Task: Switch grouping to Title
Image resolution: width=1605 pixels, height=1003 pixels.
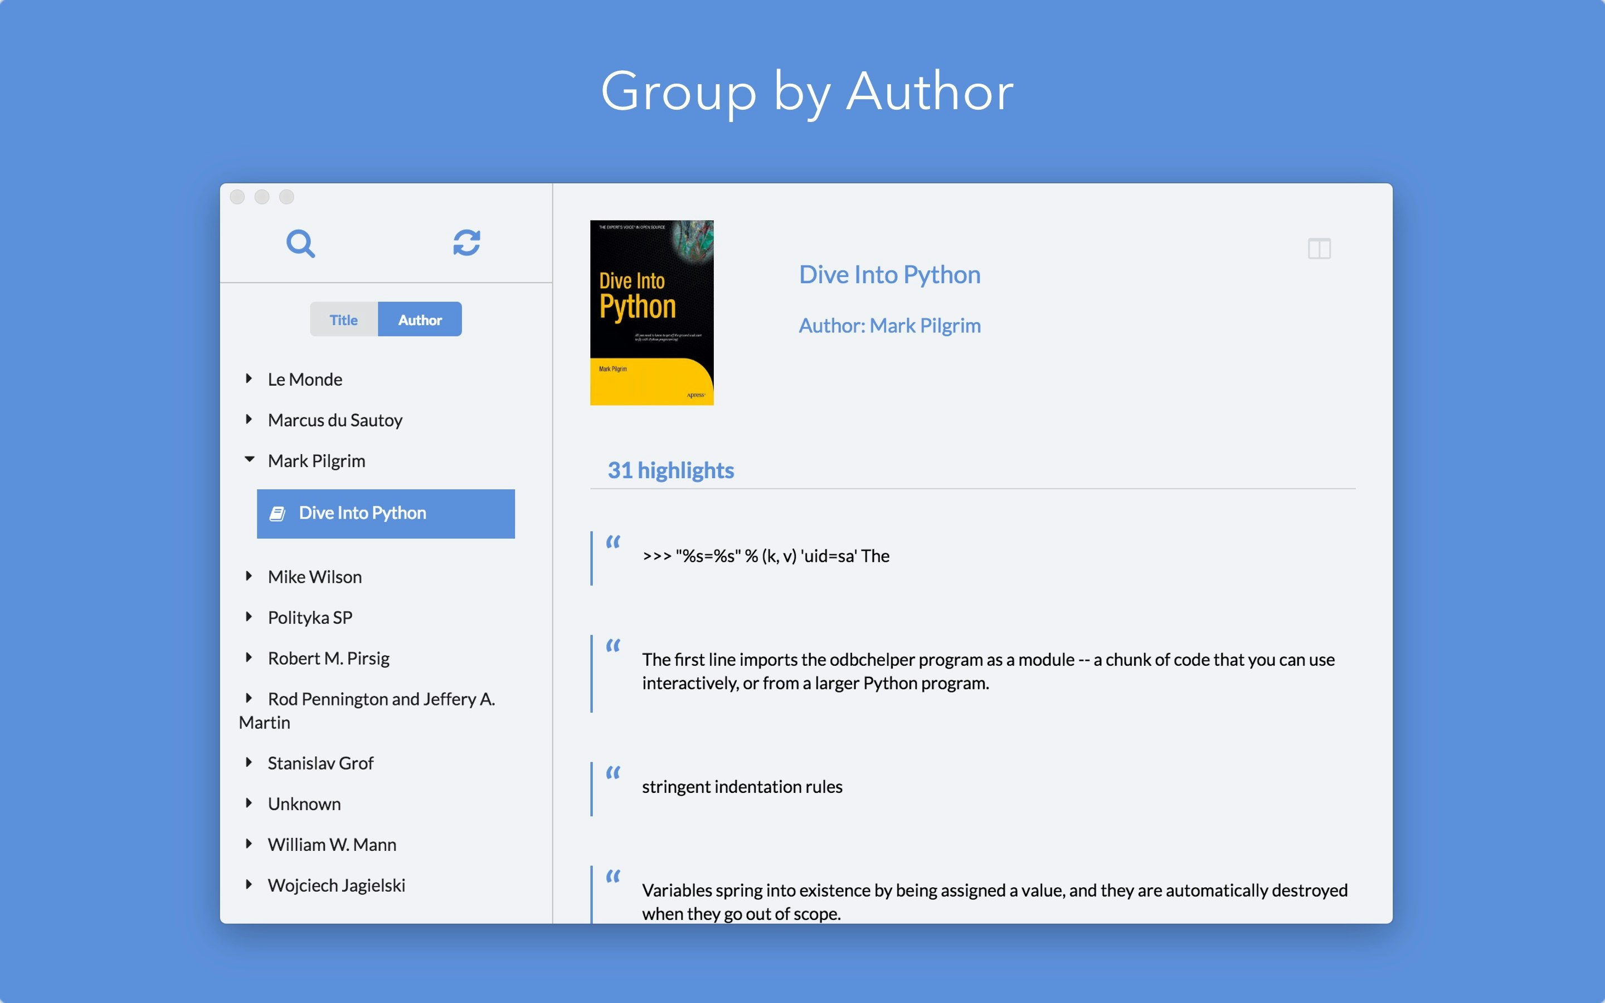Action: click(343, 320)
